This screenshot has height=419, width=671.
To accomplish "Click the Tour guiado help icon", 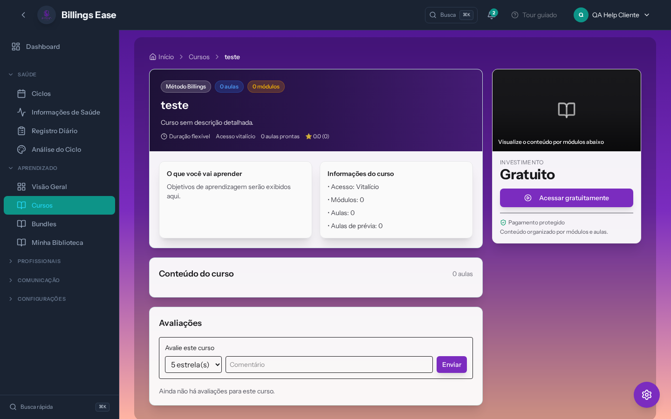I will 515,15.
